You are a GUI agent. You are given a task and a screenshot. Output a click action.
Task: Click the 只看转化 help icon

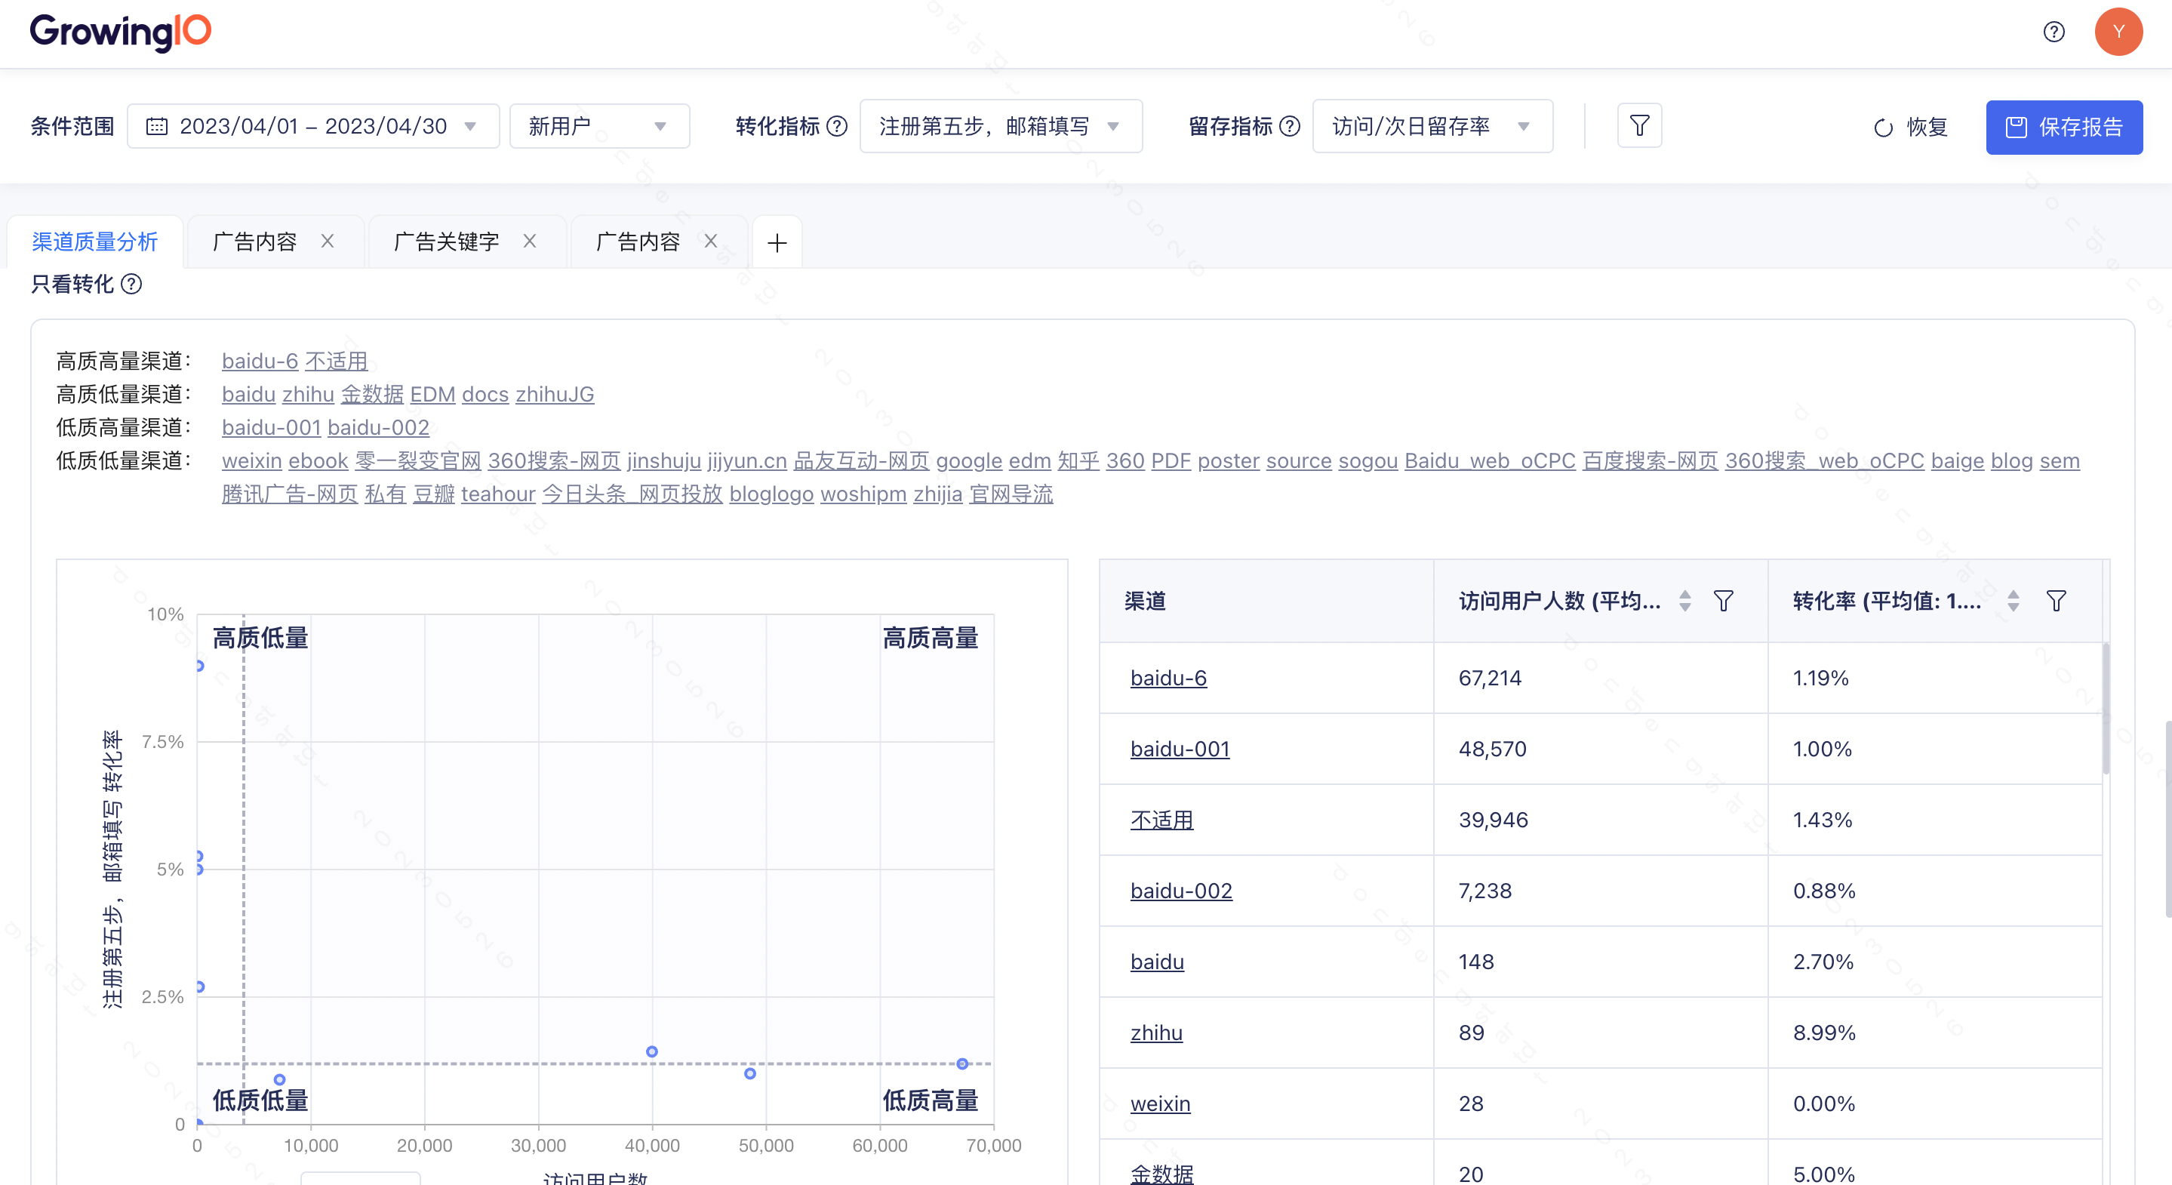point(131,283)
